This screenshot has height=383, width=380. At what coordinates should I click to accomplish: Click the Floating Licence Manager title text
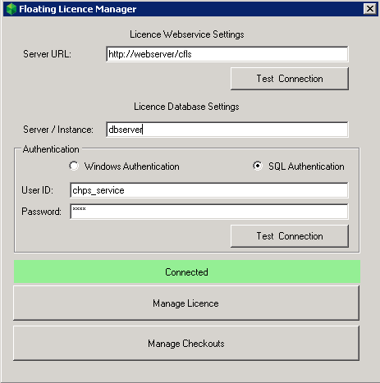tap(78, 9)
